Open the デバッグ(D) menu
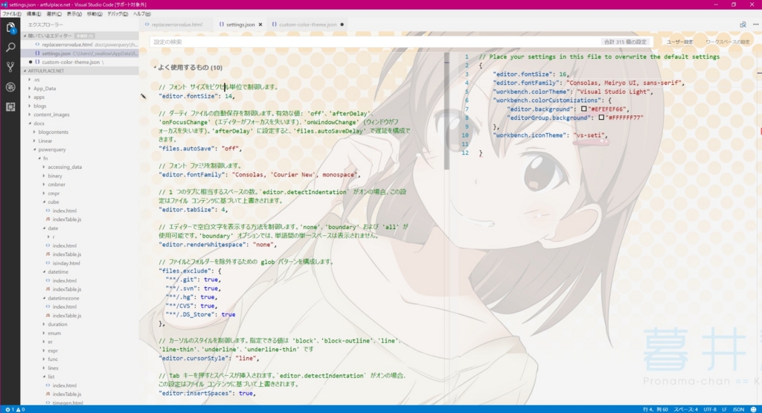The image size is (762, 413). (x=118, y=13)
